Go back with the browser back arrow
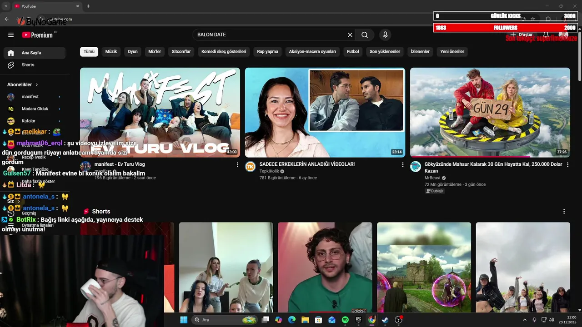Viewport: 582px width, 327px height. 6,19
